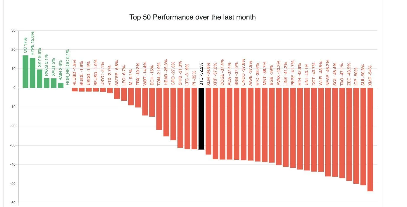407x207 pixels.
Task: Select the LINK -41.2% bar
Action: (286, 127)
